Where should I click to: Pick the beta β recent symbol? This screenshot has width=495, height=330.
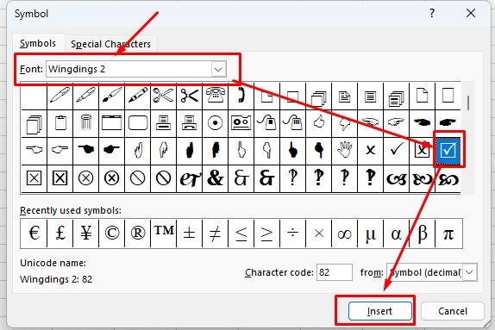tap(422, 233)
